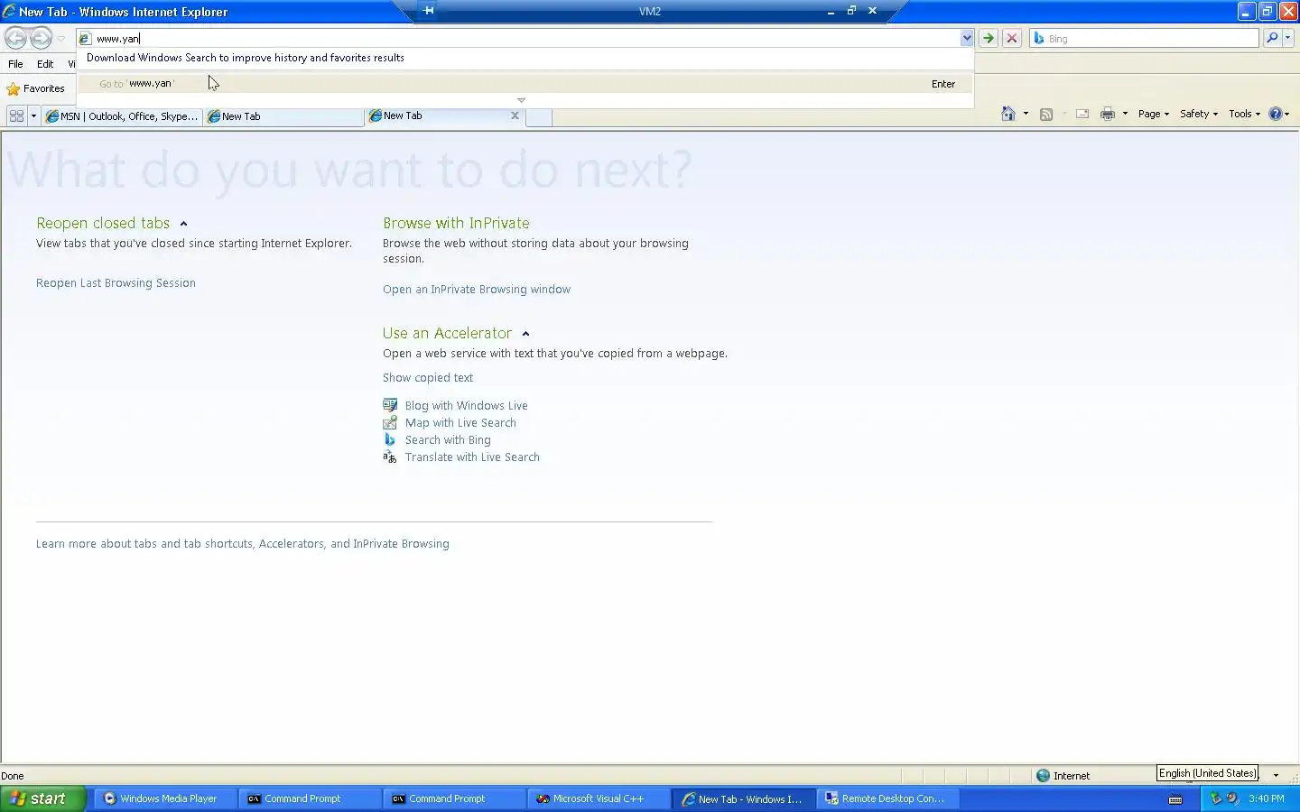The width and height of the screenshot is (1300, 812).
Task: Click the green Go arrow button
Action: coord(989,38)
